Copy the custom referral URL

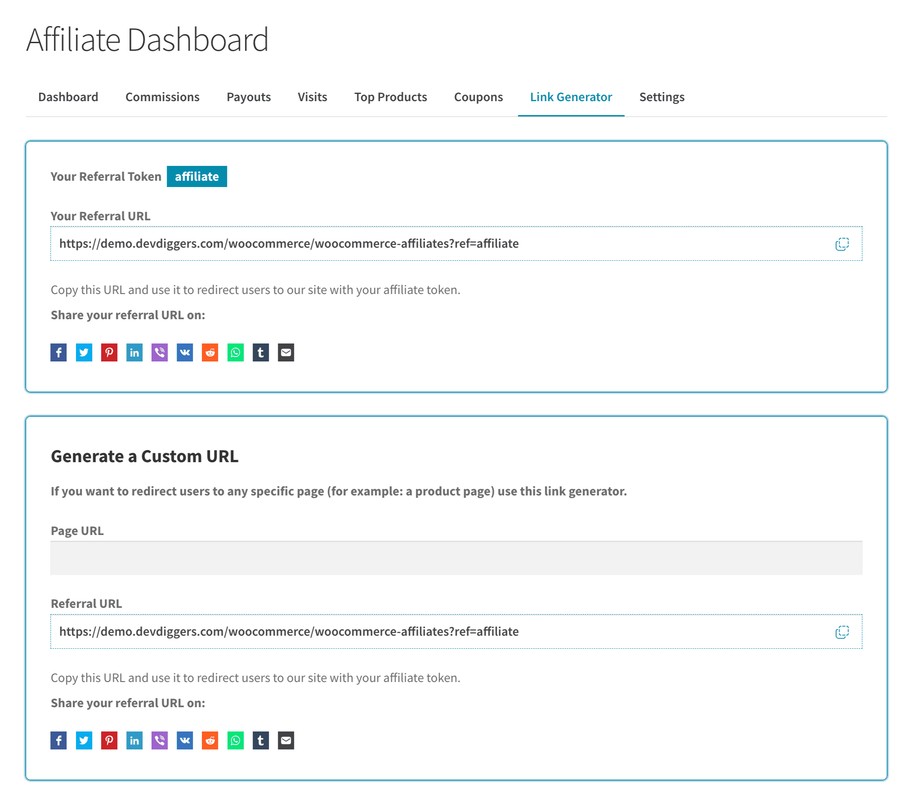tap(842, 632)
